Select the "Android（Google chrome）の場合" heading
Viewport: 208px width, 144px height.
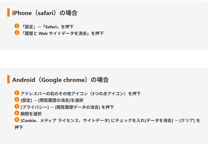tap(60, 80)
